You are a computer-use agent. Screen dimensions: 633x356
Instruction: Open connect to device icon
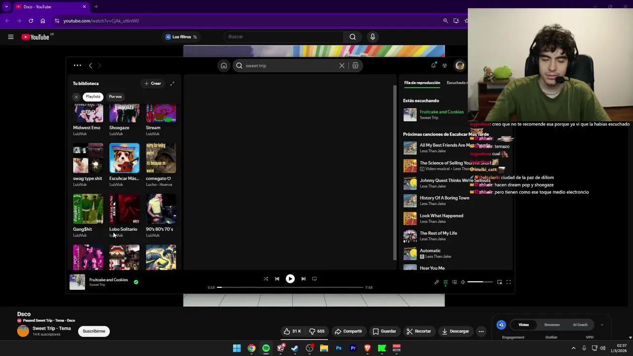[x=454, y=282]
